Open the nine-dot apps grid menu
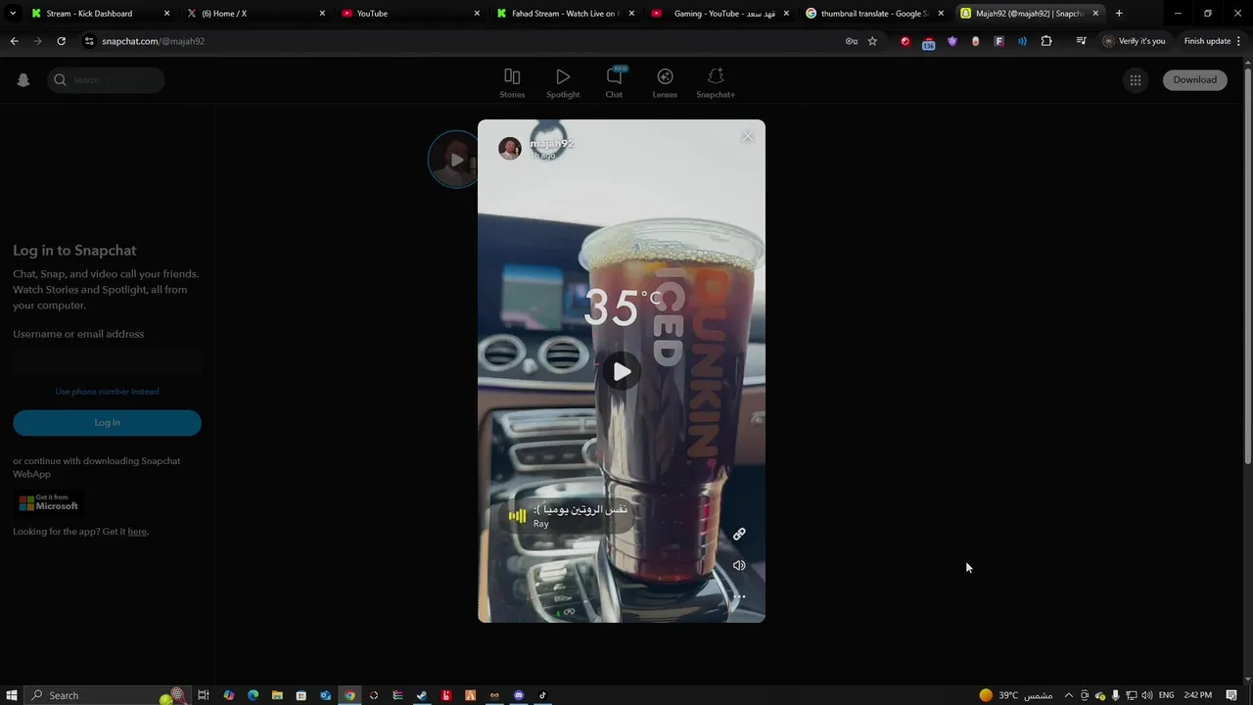The height and width of the screenshot is (705, 1253). click(x=1136, y=80)
